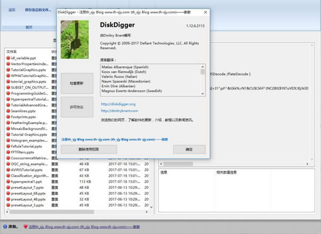Select file name presetLayout_3.pptx
Viewport: 321px width, 234px height.
click(x=27, y=205)
